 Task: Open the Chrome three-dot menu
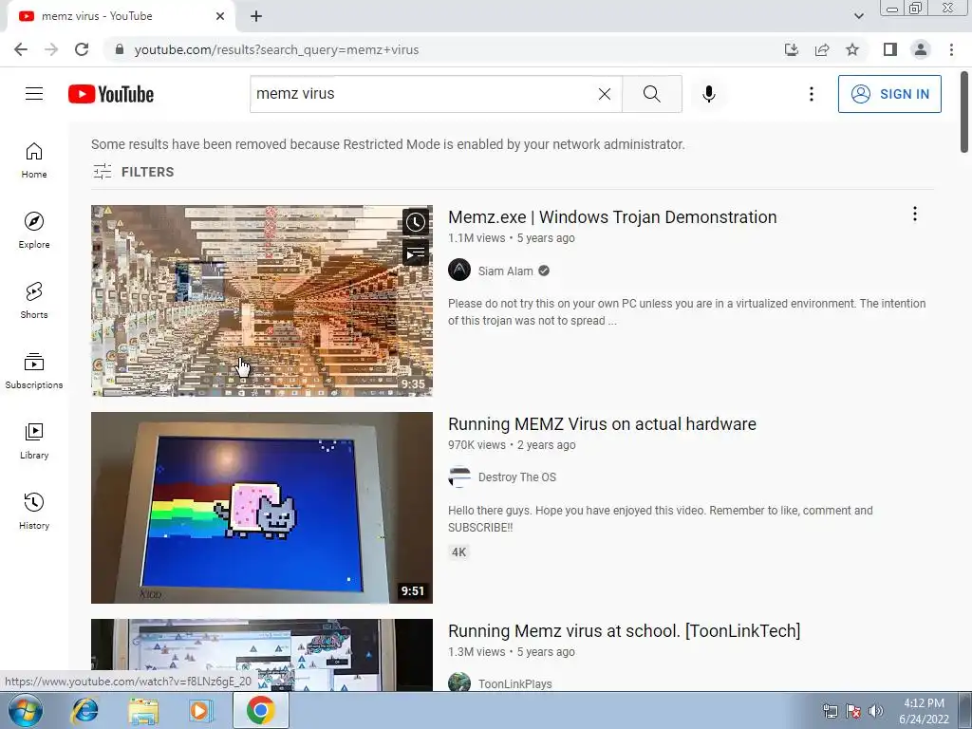pos(951,49)
